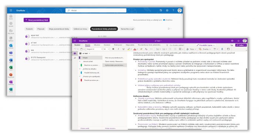
Task: Click the PowerPoint app icon
Action: click(11, 75)
